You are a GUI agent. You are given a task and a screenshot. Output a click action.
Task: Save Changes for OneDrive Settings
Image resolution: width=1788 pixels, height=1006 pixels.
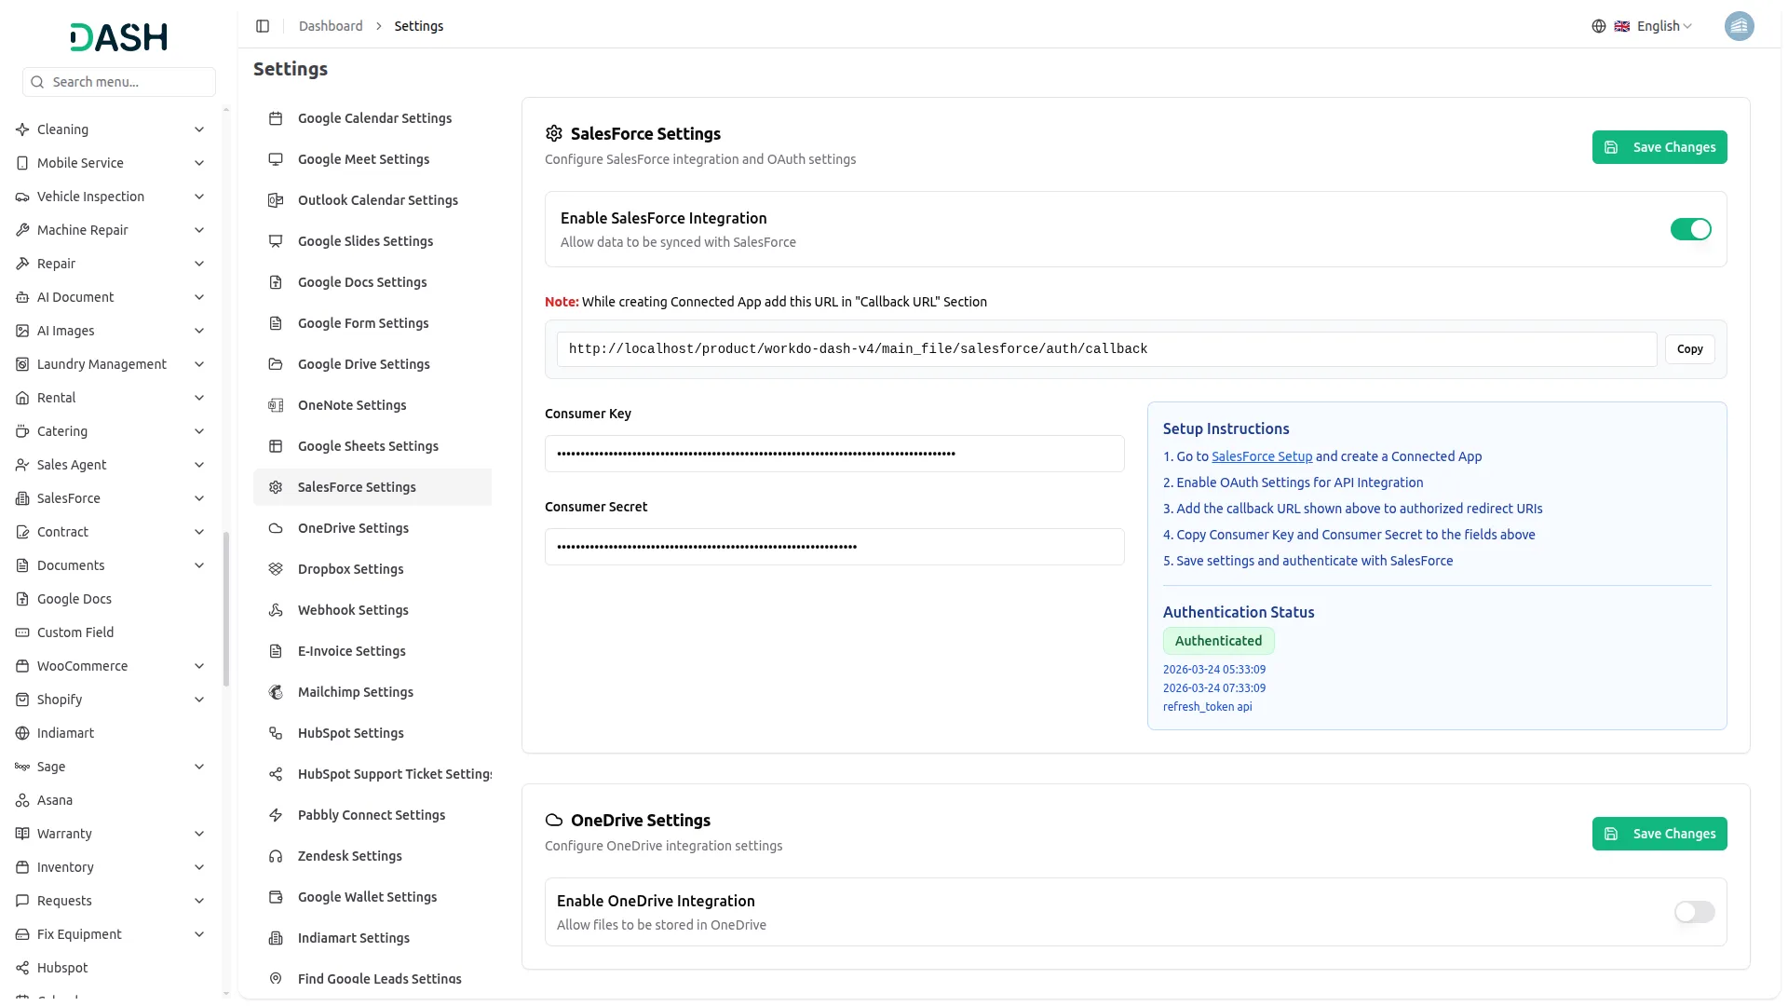point(1659,834)
